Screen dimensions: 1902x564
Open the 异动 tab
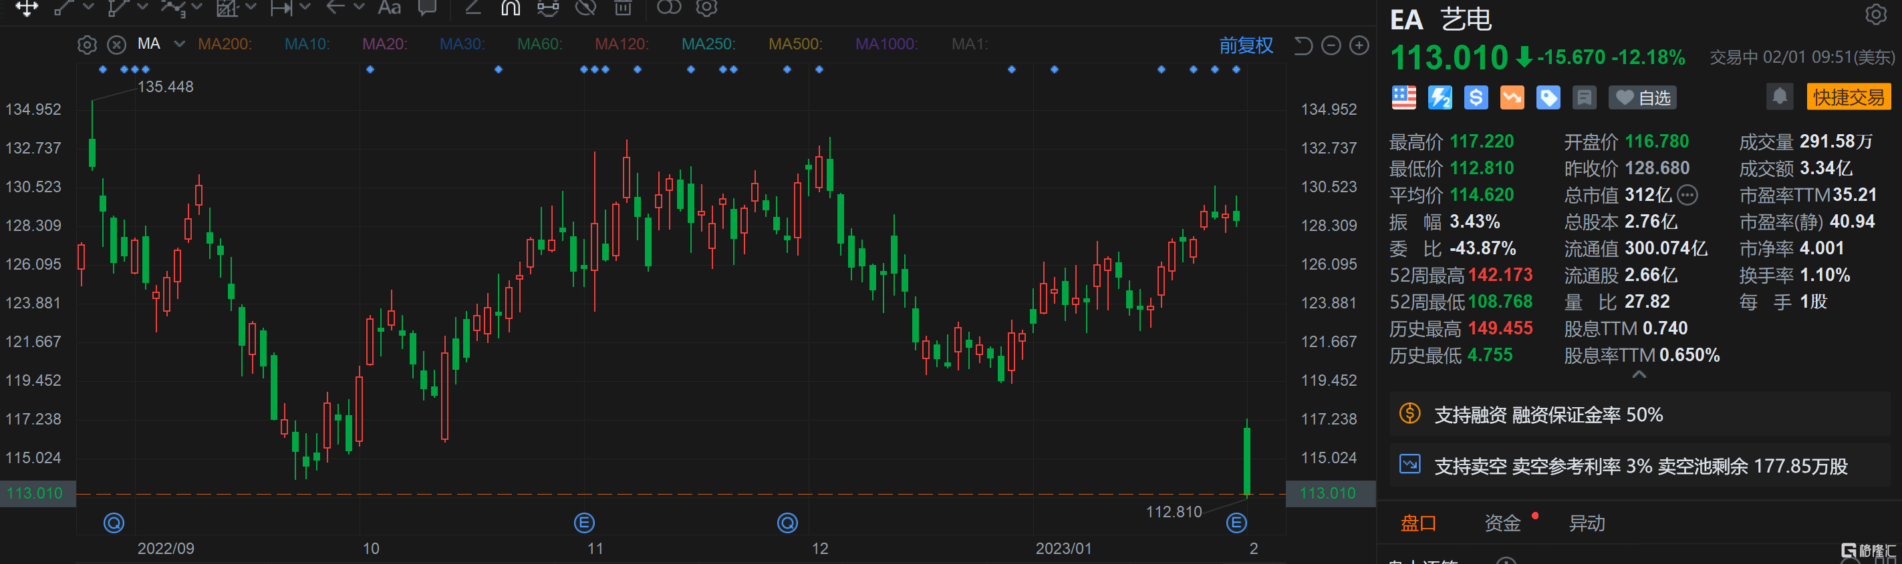(x=1586, y=523)
